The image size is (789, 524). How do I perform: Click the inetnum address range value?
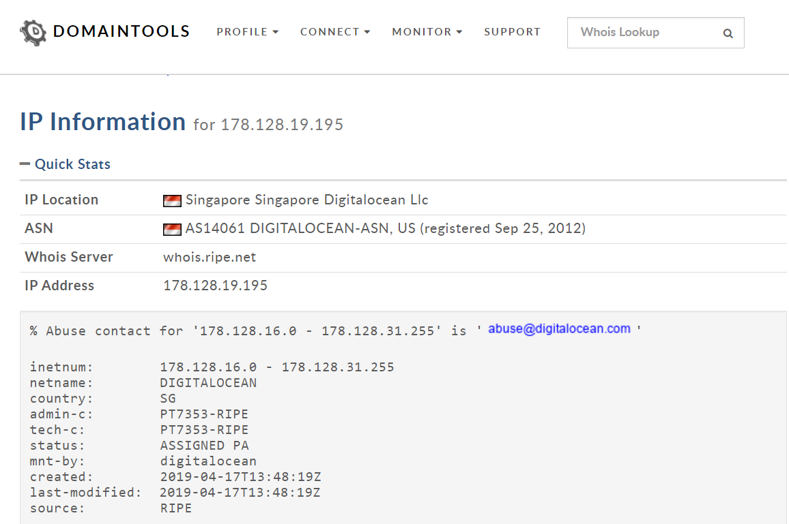click(276, 367)
